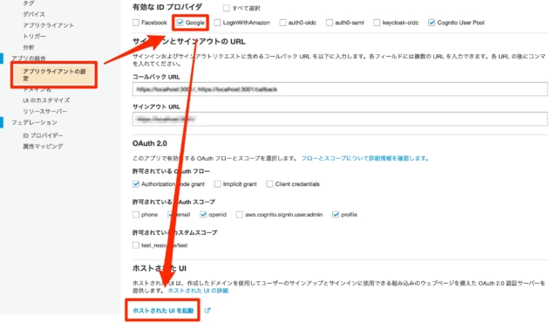Open external link icon beside hosted UI launch
Viewport: 558px width, 330px height.
coord(208,311)
